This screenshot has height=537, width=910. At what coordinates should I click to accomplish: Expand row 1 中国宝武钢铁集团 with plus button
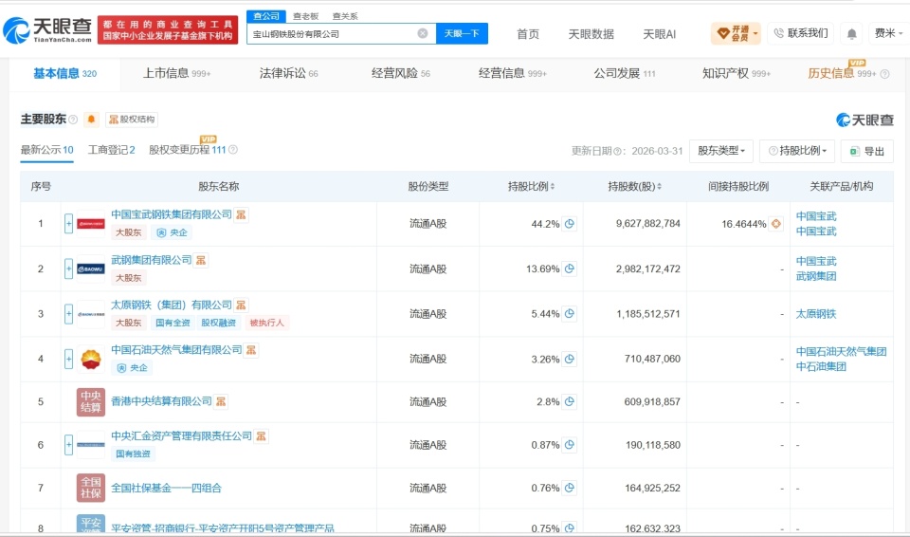pyautogui.click(x=68, y=224)
